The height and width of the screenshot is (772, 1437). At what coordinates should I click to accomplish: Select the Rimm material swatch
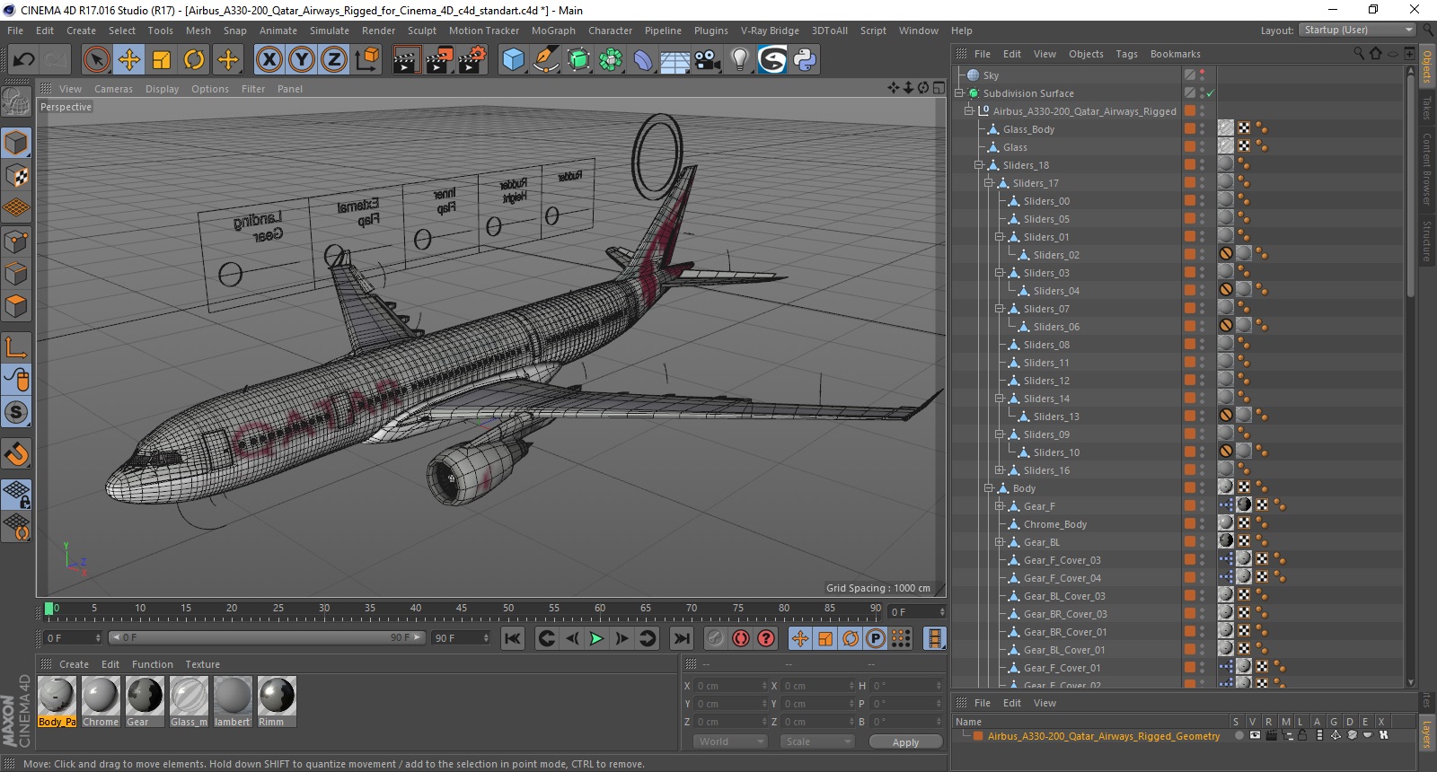tap(276, 701)
